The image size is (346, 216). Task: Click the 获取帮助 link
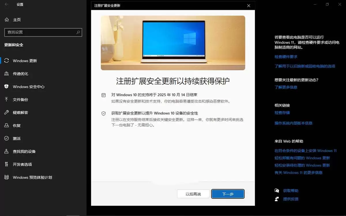click(291, 191)
